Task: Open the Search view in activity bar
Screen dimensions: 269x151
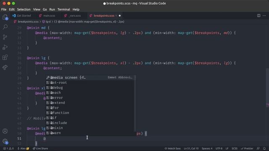Action: pyautogui.click(x=5, y=27)
